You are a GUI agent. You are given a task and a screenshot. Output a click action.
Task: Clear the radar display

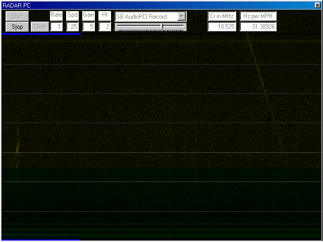40,27
